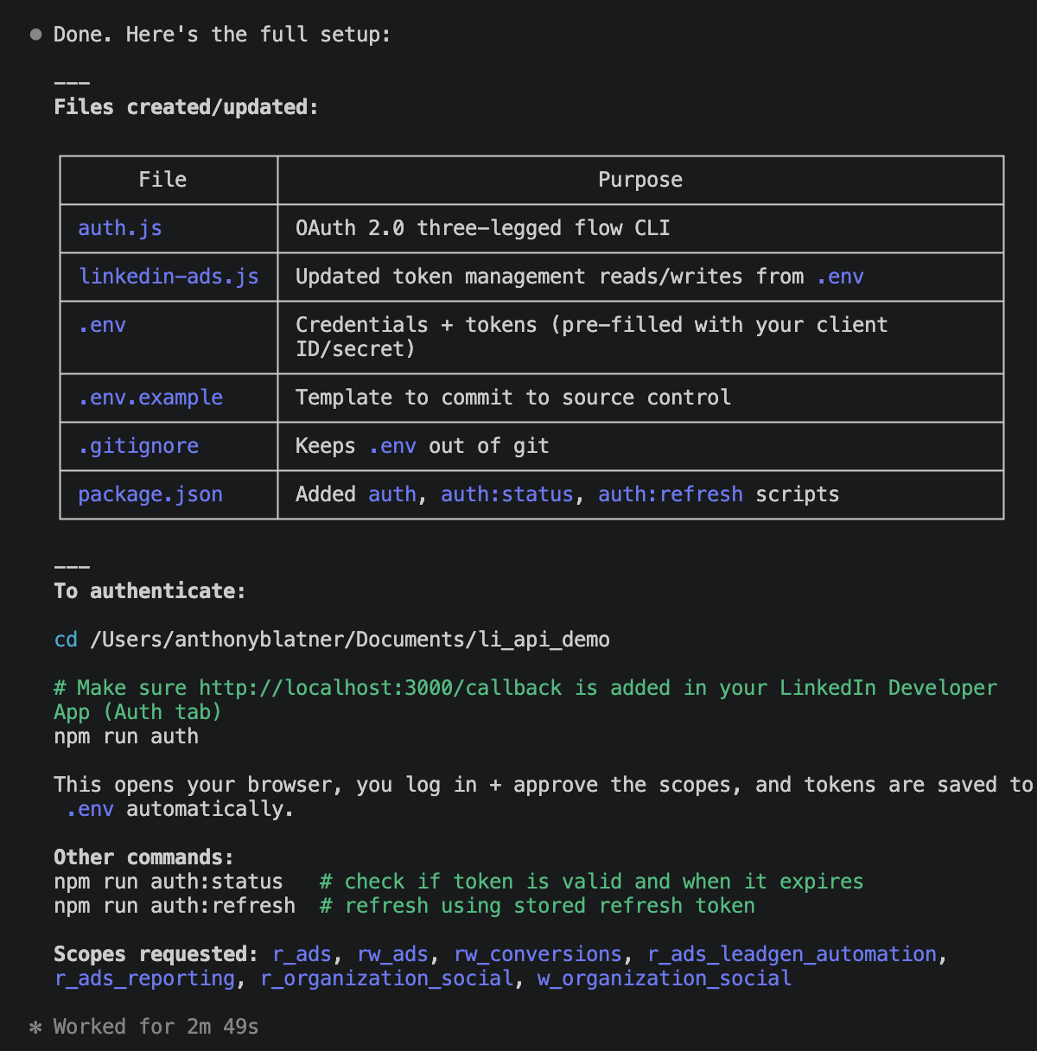Click '.env automatically.' in the explanation paragraph
Screen dimensions: 1037x1051
click(180, 809)
